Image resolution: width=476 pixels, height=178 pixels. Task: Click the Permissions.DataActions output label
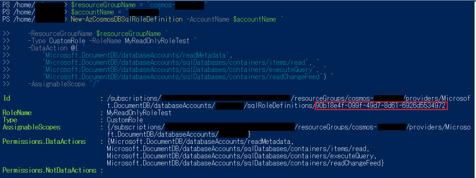pos(44,141)
